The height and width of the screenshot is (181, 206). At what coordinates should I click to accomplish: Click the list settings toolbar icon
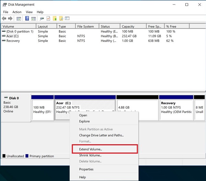click(x=67, y=19)
